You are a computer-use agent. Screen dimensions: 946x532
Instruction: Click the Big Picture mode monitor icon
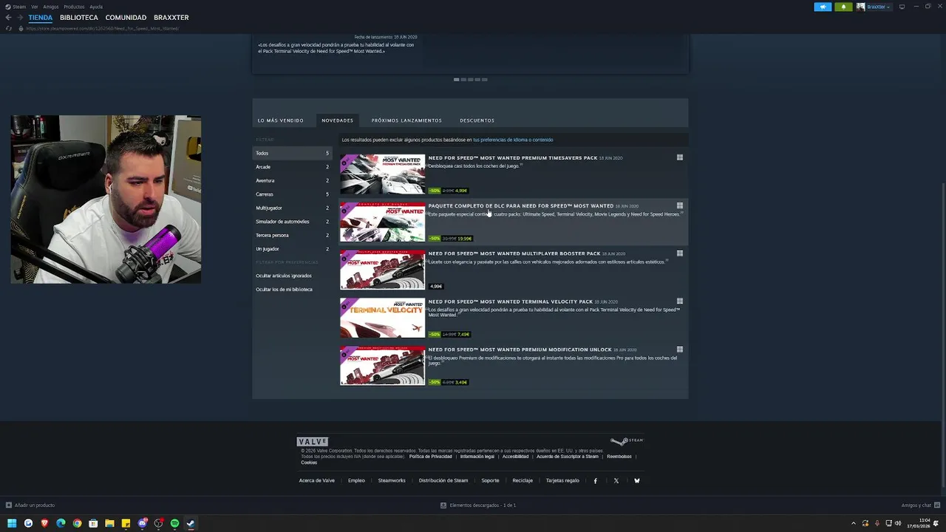tap(902, 7)
